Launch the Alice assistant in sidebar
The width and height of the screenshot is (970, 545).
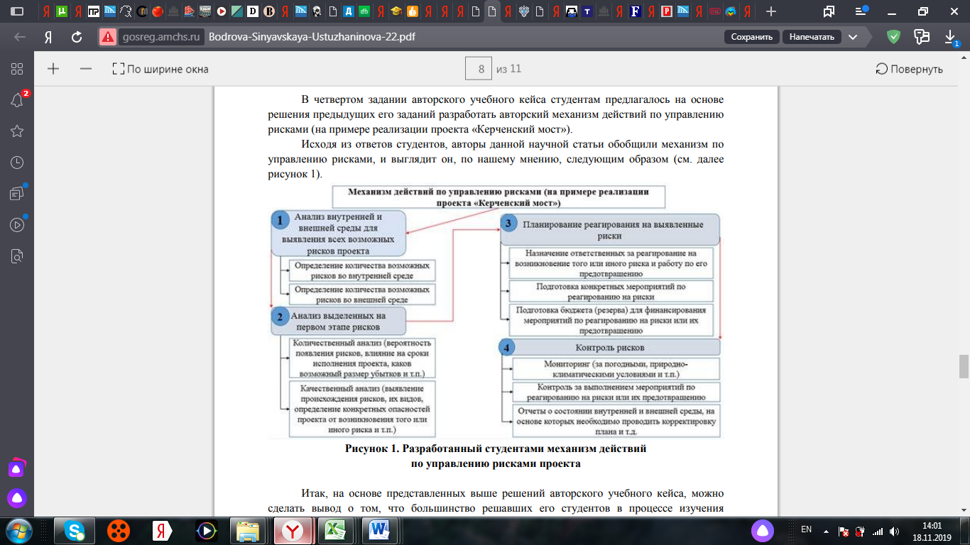point(17,499)
